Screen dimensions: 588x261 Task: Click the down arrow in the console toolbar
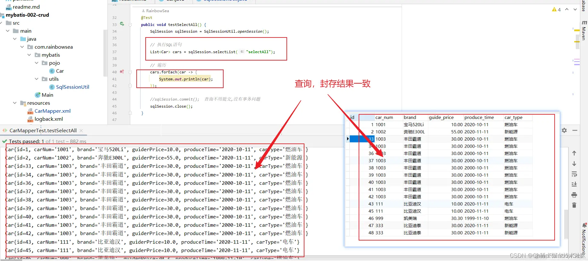tap(574, 164)
